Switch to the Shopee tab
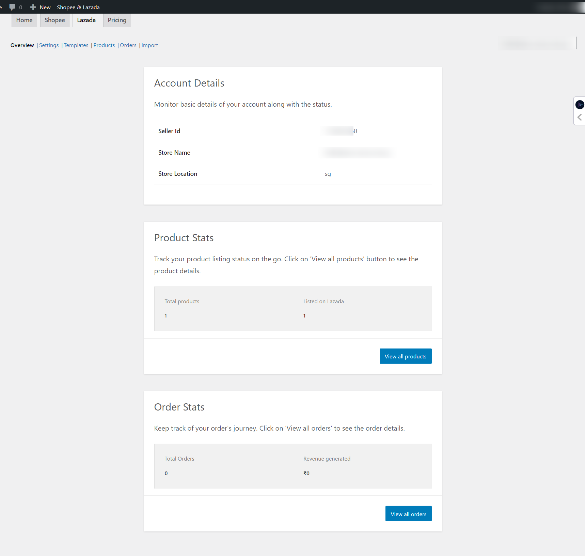Screen dimensions: 585x556 coord(55,20)
